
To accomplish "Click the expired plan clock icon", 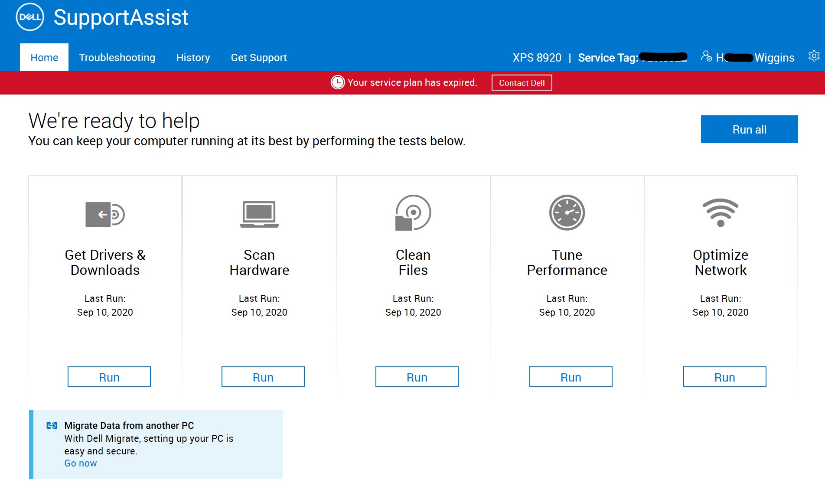I will tap(338, 82).
